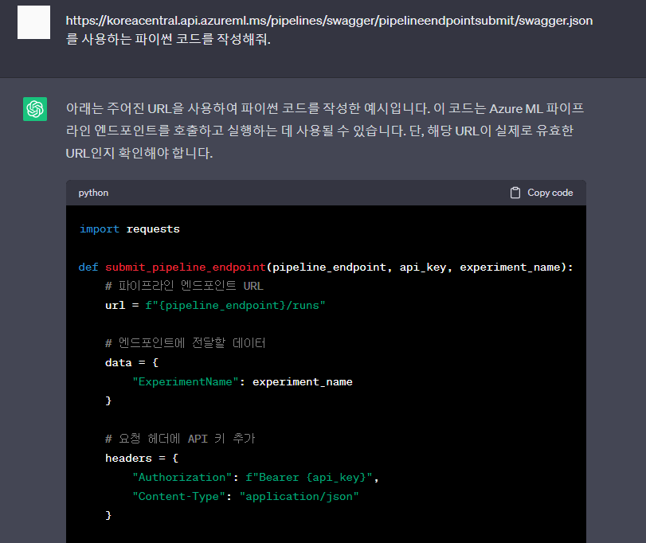The width and height of the screenshot is (646, 543).
Task: Click the clipboard copy icon
Action: point(515,193)
